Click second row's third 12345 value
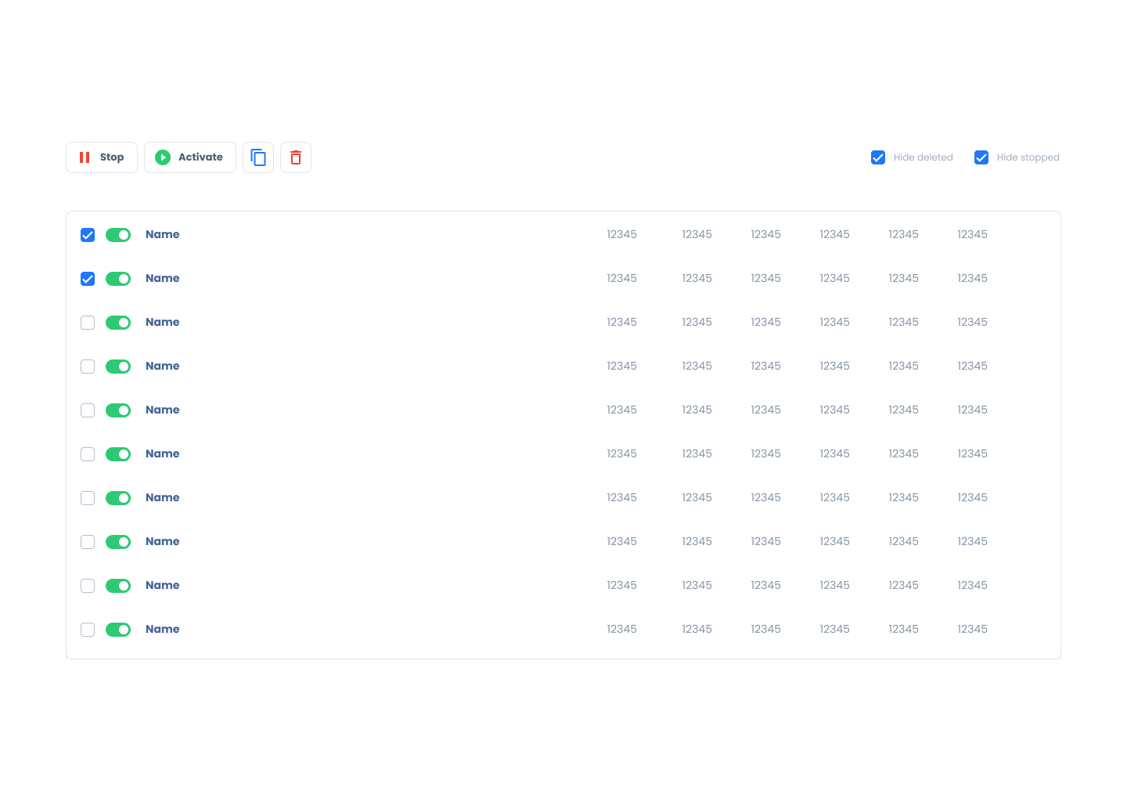 (x=765, y=278)
